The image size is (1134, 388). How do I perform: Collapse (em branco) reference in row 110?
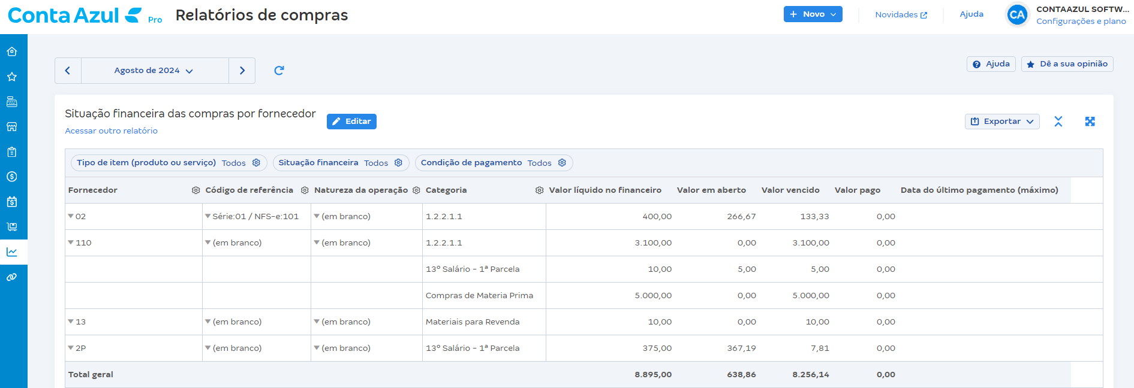coord(208,242)
